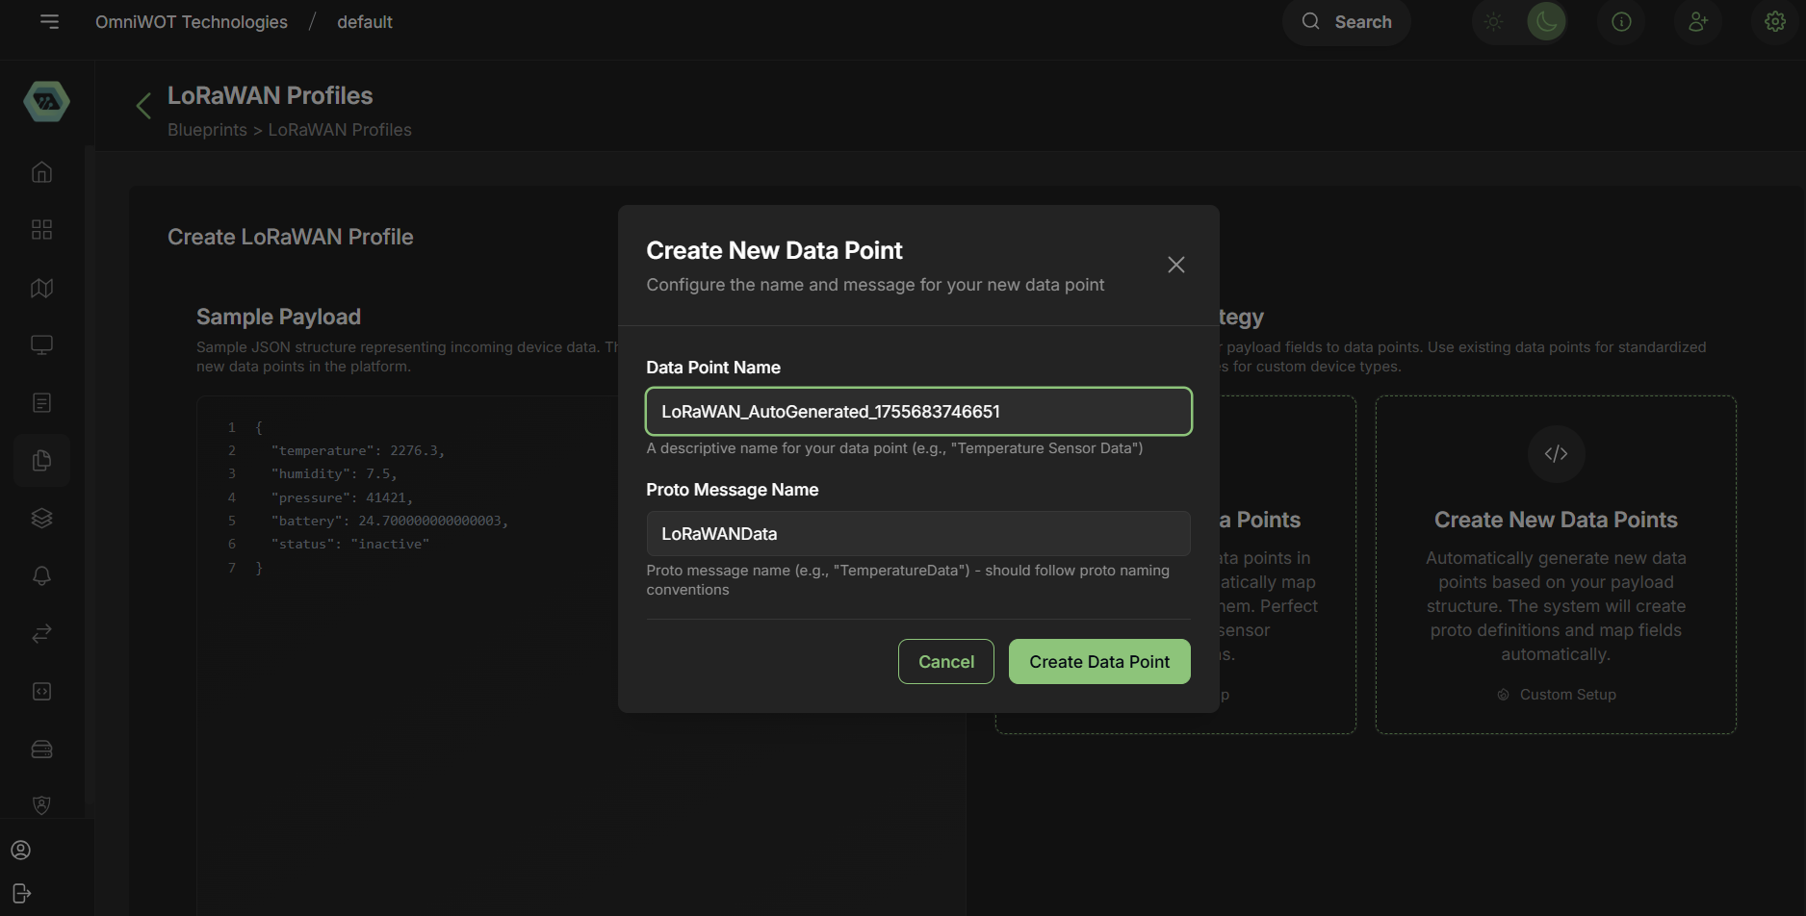Click the Create Data Point button
Image resolution: width=1806 pixels, height=916 pixels.
(1098, 661)
